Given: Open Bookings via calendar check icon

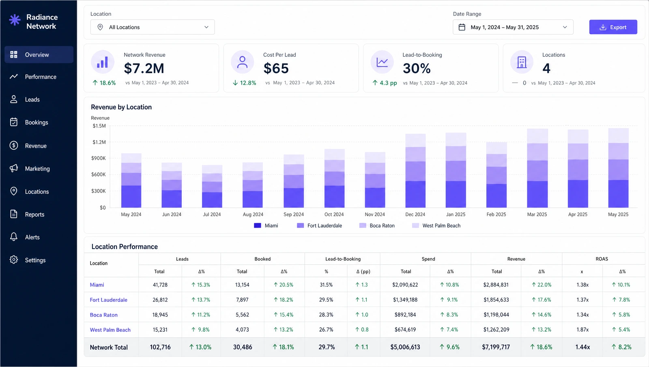Looking at the screenshot, I should [14, 122].
